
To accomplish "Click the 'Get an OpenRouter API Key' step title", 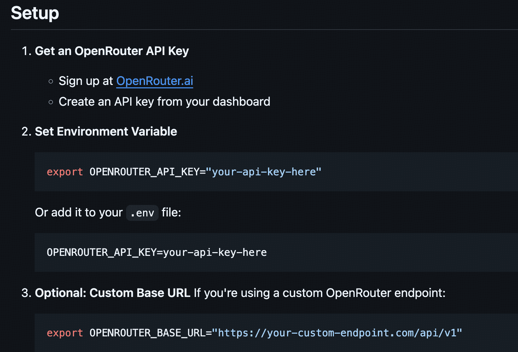I will (111, 51).
